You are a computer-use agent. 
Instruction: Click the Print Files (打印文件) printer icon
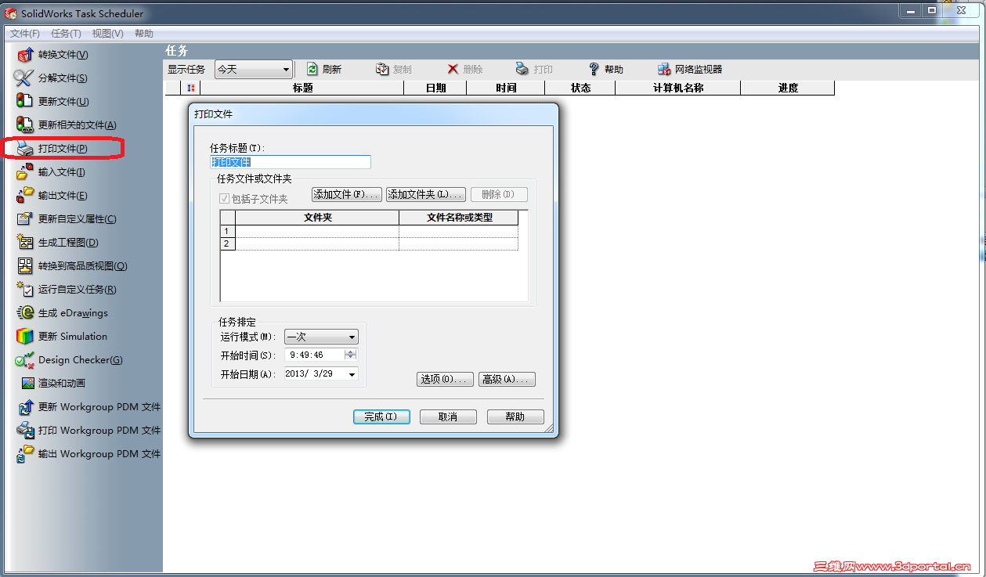pos(25,148)
